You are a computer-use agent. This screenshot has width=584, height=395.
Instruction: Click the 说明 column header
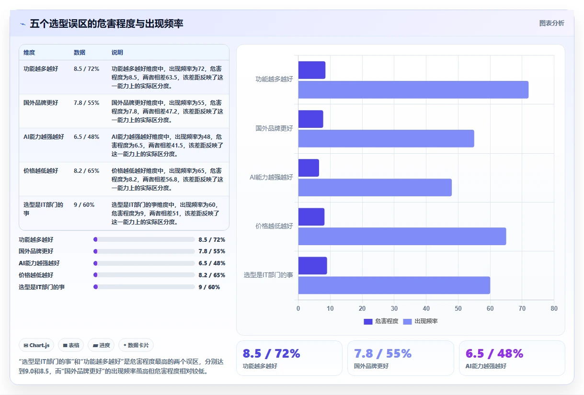coord(117,52)
